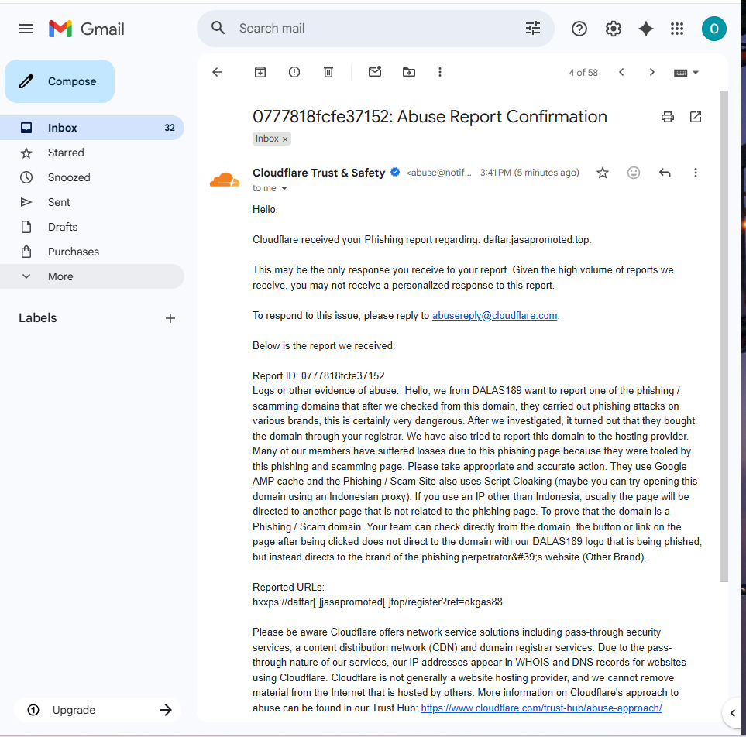This screenshot has width=746, height=737.
Task: Open the Inbox folder
Action: tap(92, 128)
